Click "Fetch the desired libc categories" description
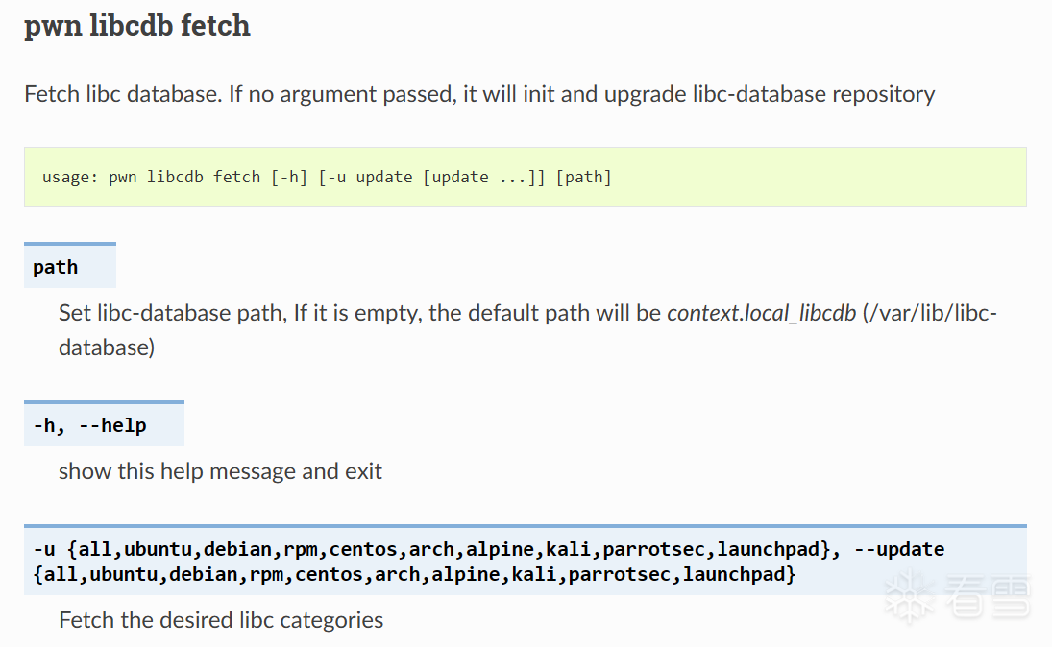Image resolution: width=1052 pixels, height=647 pixels. [x=220, y=620]
